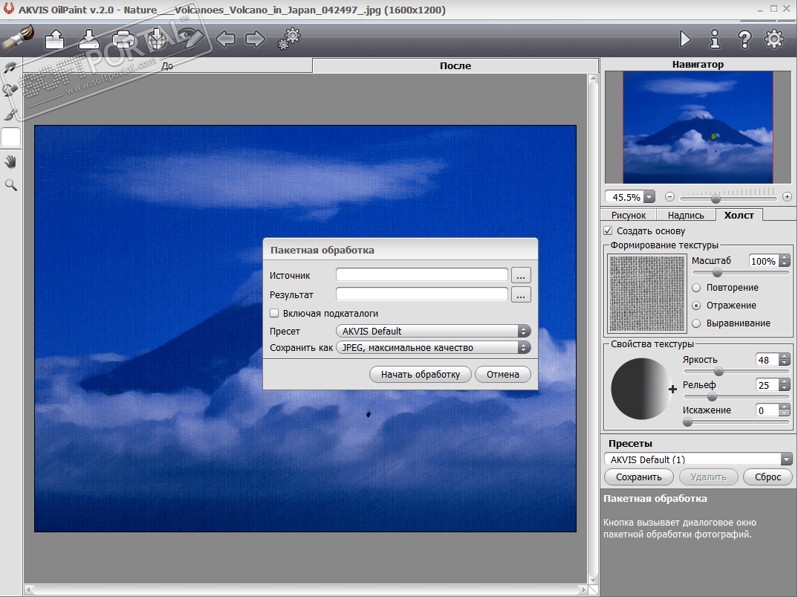This screenshot has height=597, width=798.
Task: Run processing with the play triangle icon
Action: pyautogui.click(x=685, y=39)
